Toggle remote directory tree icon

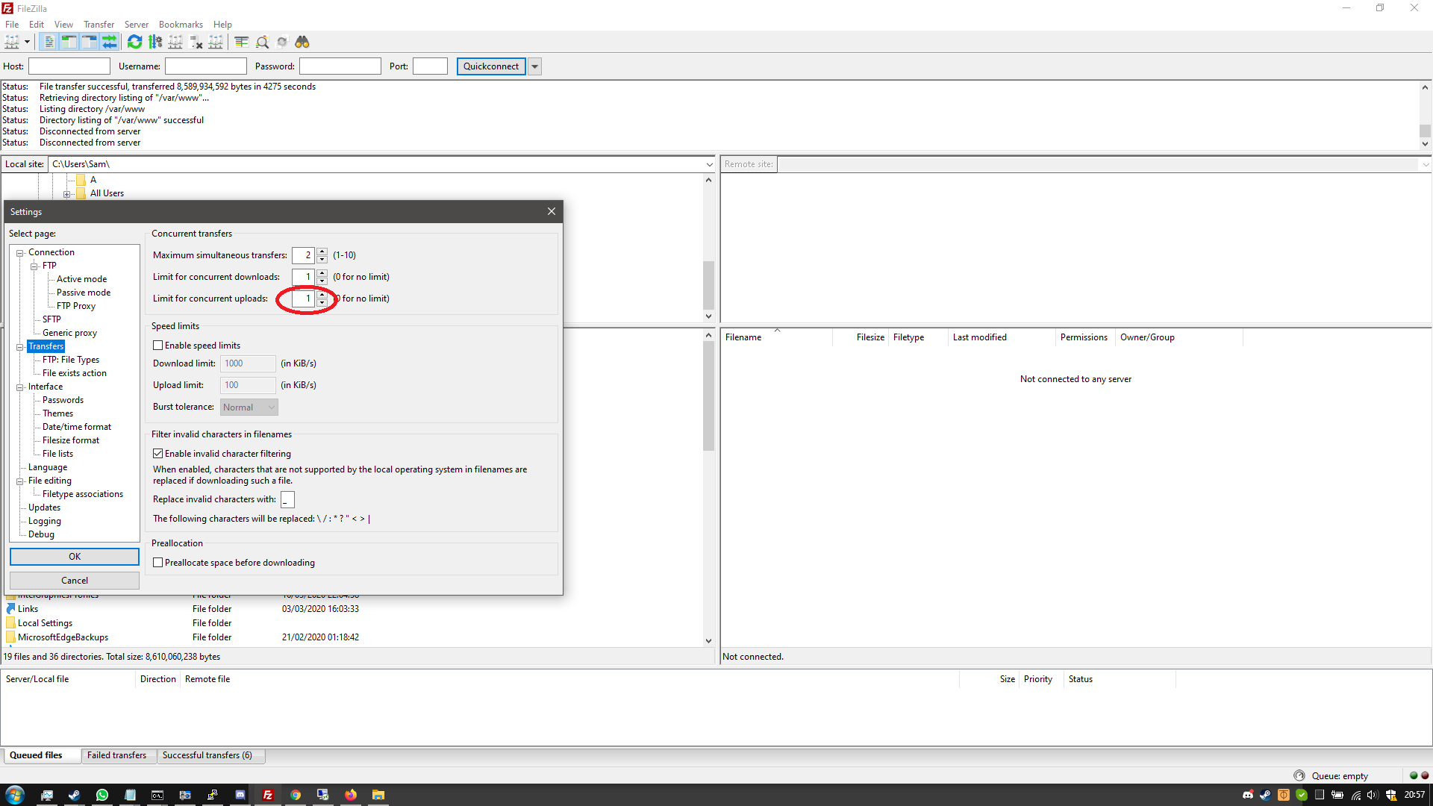click(89, 43)
